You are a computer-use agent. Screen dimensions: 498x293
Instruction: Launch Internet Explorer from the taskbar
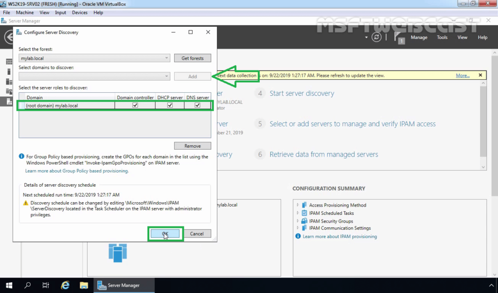tap(65, 285)
